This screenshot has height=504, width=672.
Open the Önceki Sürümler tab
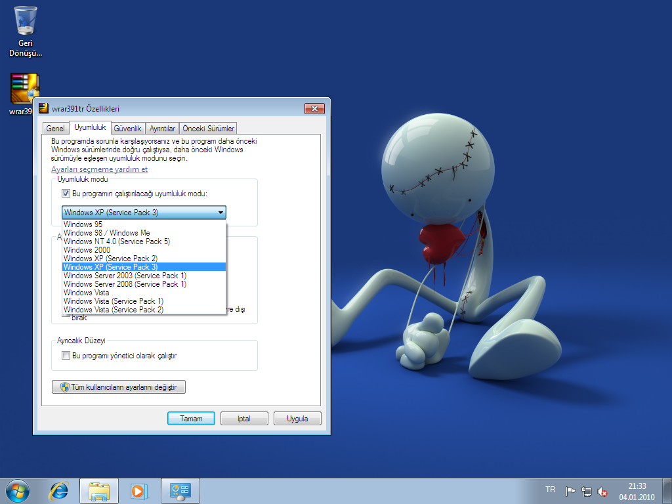coord(208,129)
